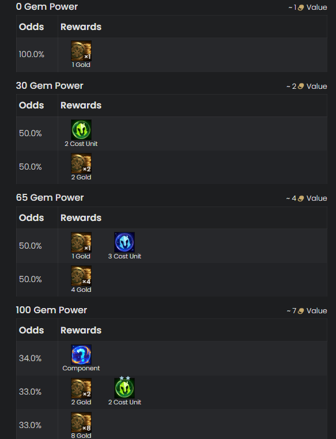This screenshot has height=439, width=336.
Task: Click the ~4 Value gold indicator
Action: pyautogui.click(x=307, y=198)
